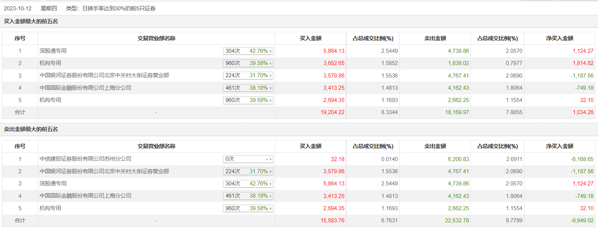Open 中信建投证券股份有限公司苏州分公司

tap(85, 159)
